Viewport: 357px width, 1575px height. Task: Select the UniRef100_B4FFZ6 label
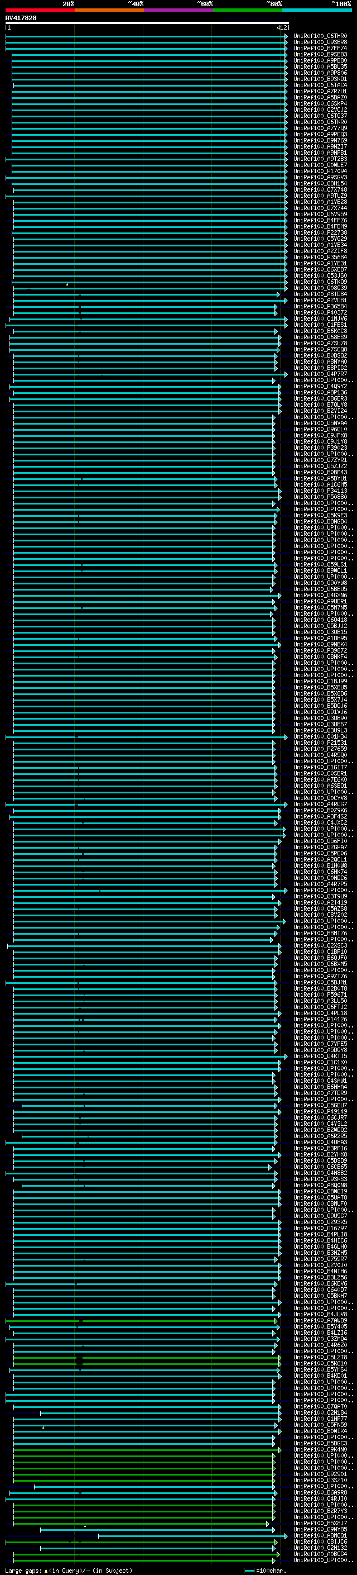coord(320,220)
